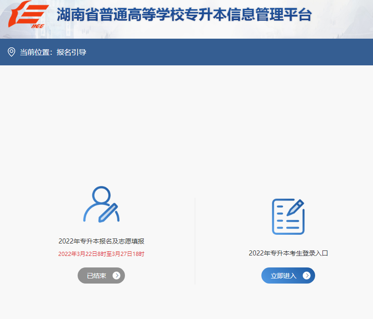373x319 pixels.
Task: Click the document-with-pencil login icon
Action: (x=288, y=216)
